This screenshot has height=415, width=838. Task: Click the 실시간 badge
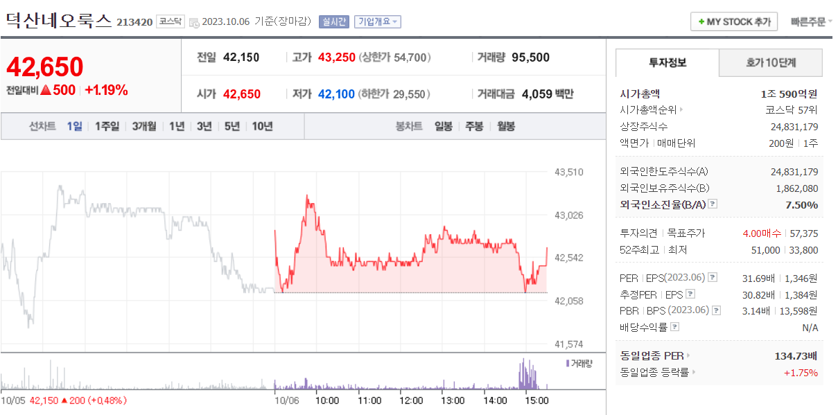(334, 22)
